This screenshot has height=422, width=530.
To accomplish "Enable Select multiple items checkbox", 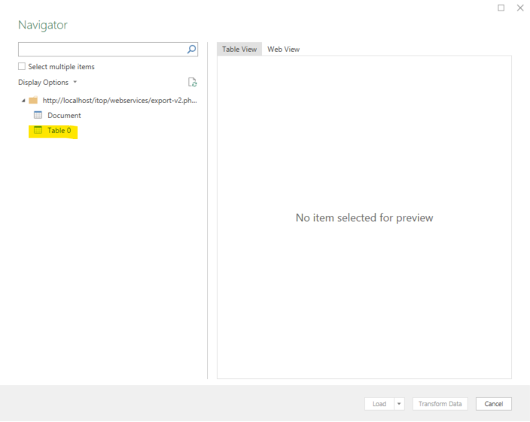I will [x=22, y=67].
